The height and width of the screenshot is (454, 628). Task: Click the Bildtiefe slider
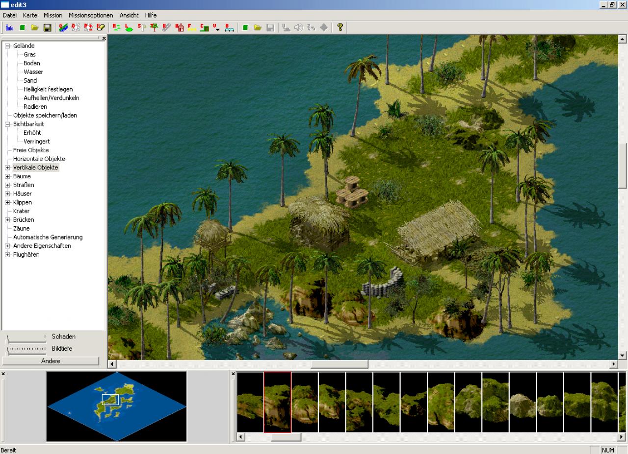(26, 350)
